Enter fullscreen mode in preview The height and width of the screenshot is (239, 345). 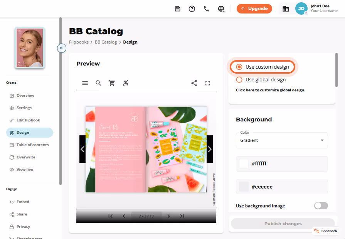[207, 83]
